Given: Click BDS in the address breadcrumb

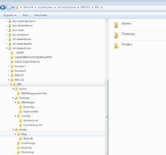Looking at the screenshot, I should pos(97,7).
